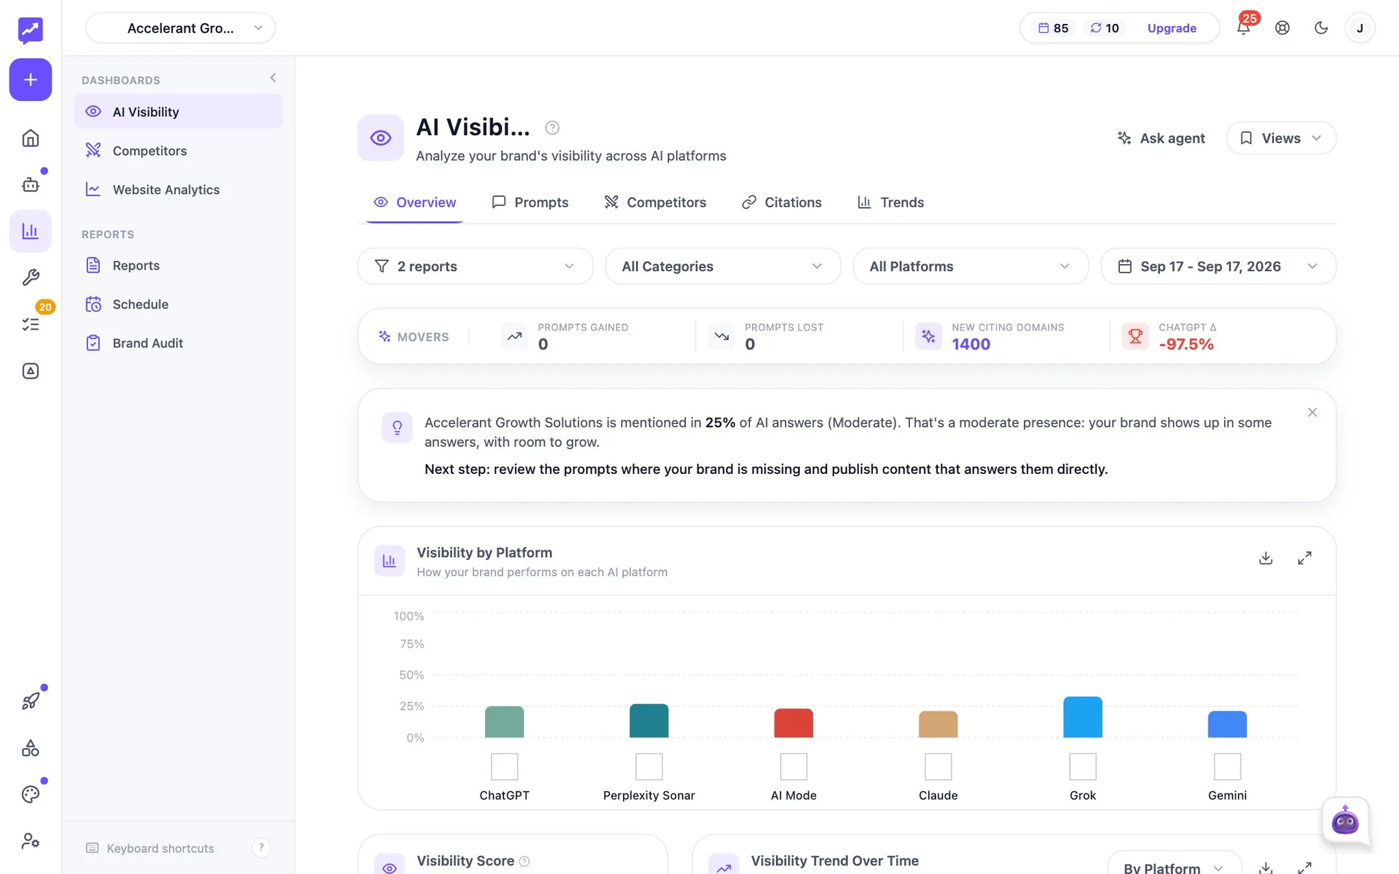The height and width of the screenshot is (874, 1399).
Task: Expand Visibility by Platform chart fullscreen
Action: click(1305, 558)
